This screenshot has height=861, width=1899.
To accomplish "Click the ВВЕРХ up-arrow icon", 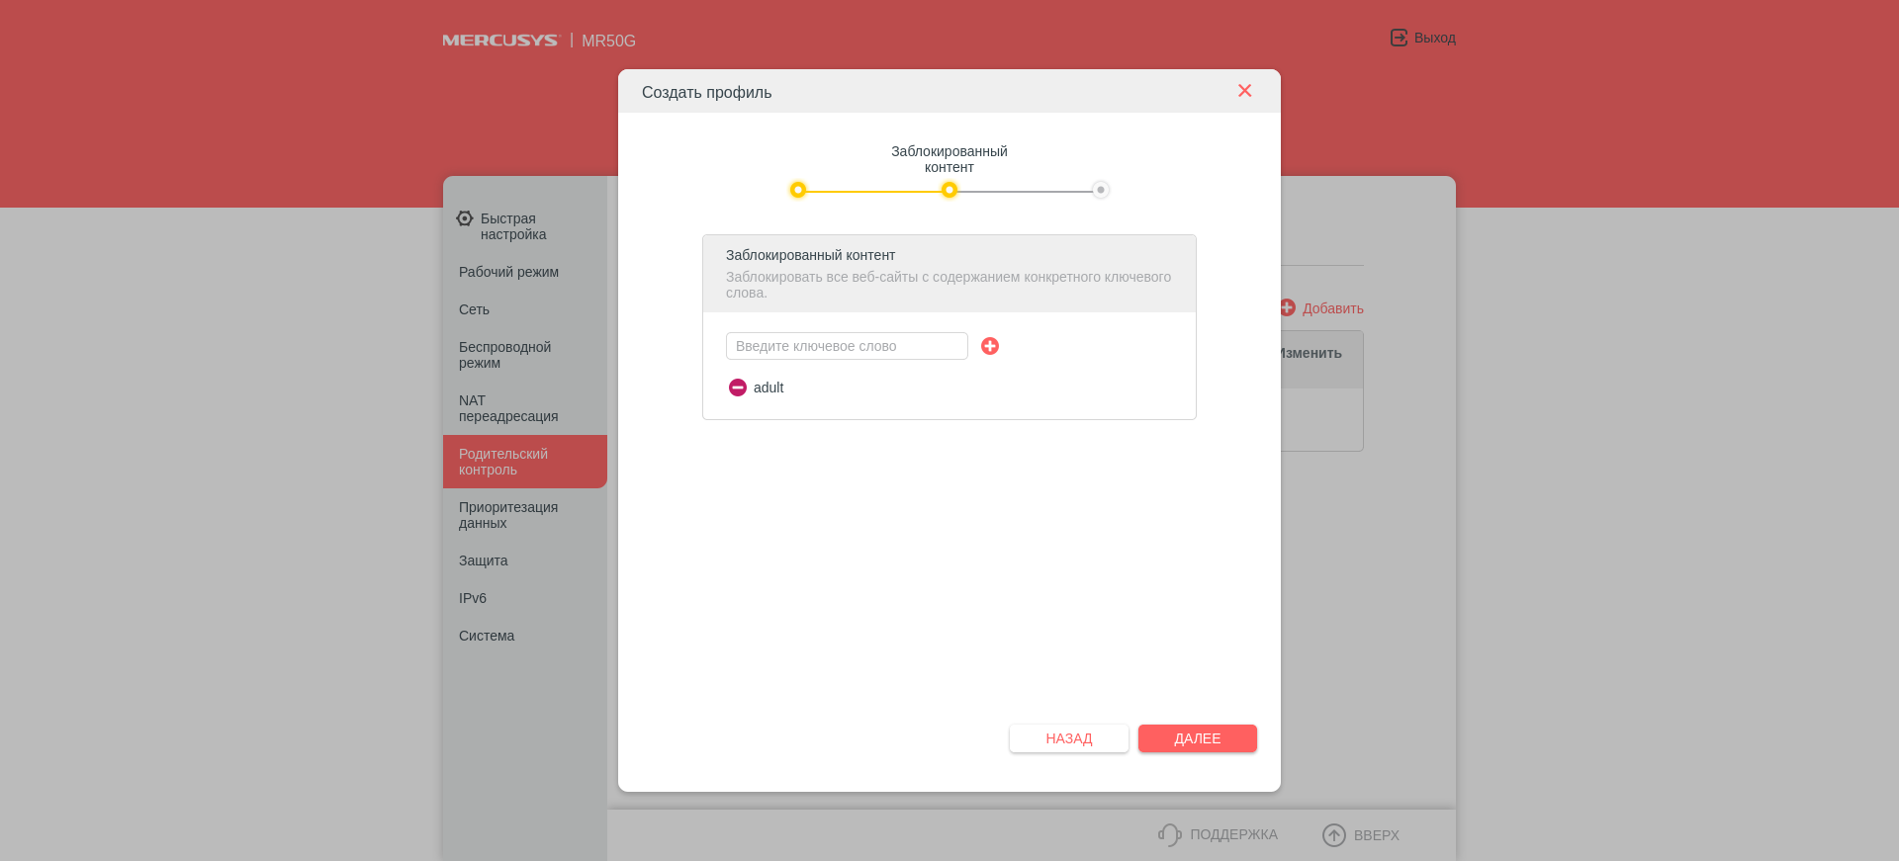I will (1334, 835).
